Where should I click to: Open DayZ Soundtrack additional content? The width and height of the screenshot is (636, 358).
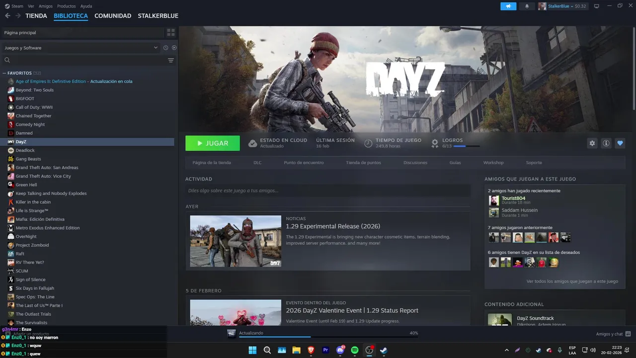pyautogui.click(x=536, y=318)
